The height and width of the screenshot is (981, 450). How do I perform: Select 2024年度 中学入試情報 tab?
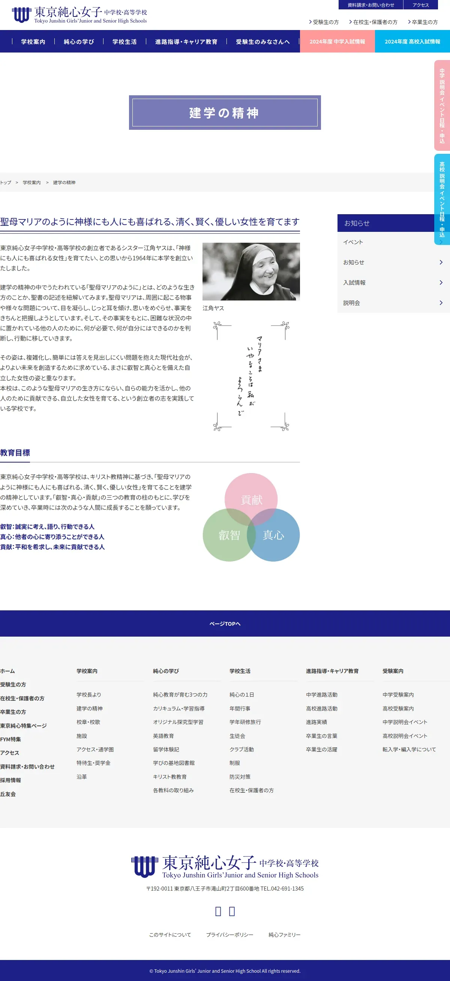(337, 42)
